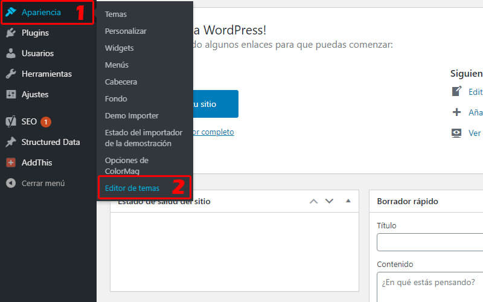Select Cabecera in the submenu
483x302 pixels.
[x=121, y=82]
